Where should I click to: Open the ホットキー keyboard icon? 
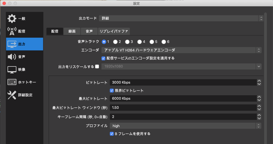(12, 82)
